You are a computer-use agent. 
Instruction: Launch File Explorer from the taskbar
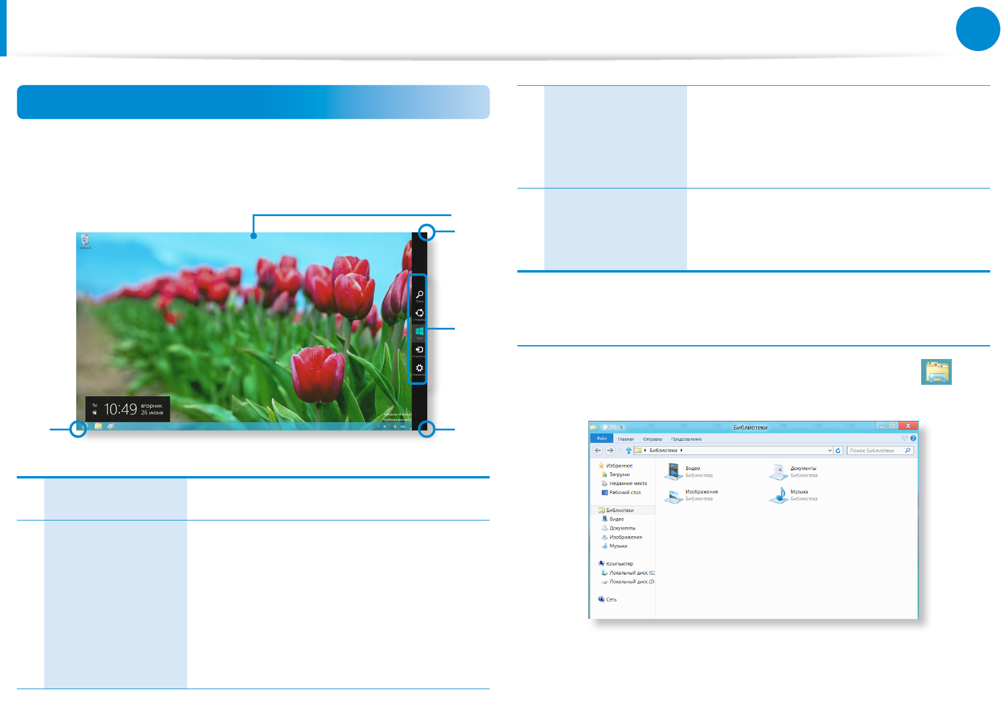click(98, 426)
